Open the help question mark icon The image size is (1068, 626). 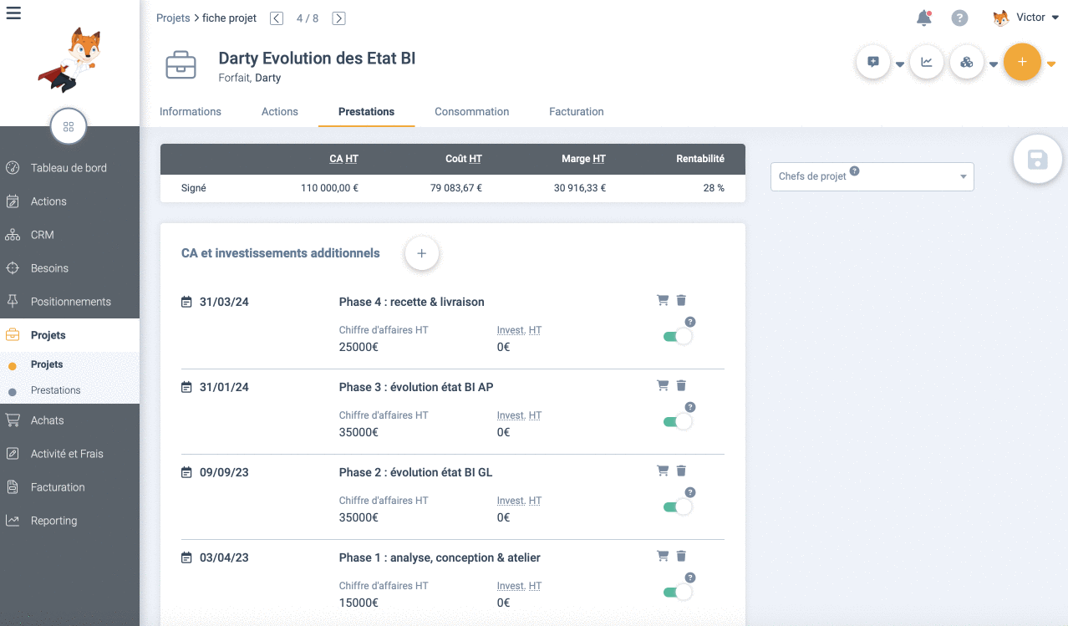click(959, 18)
